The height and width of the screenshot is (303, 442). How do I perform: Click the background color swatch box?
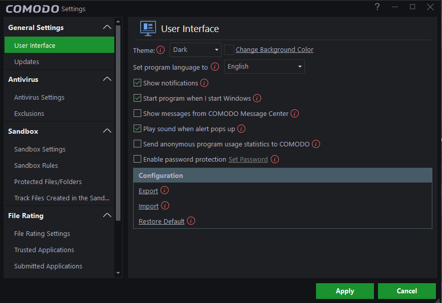click(x=229, y=50)
